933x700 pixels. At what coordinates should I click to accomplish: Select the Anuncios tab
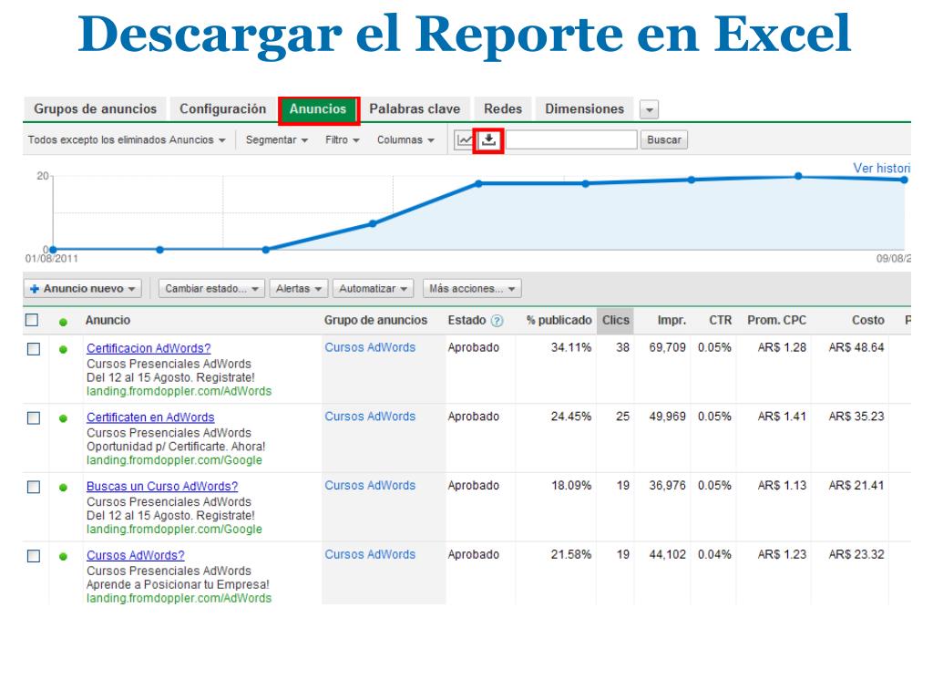(318, 109)
